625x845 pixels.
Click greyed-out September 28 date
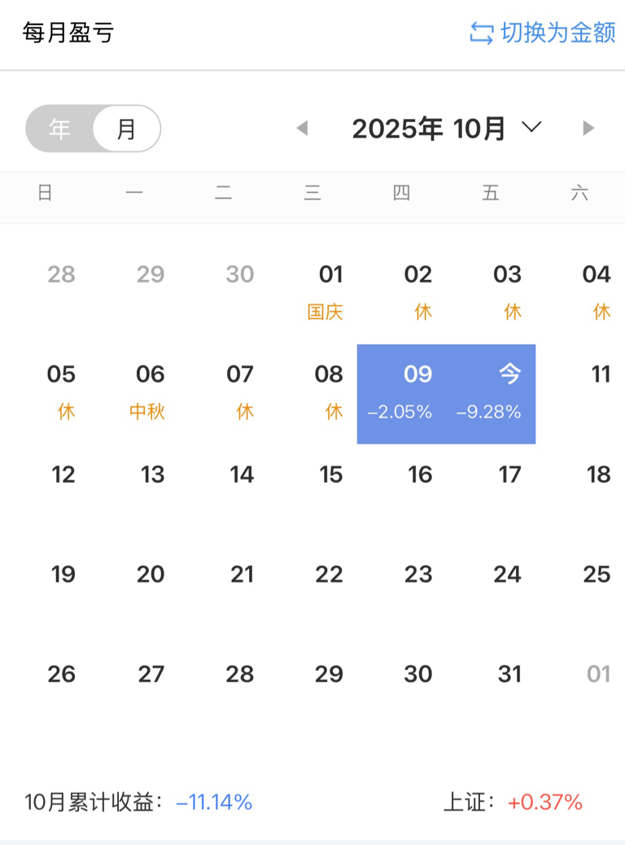(x=62, y=274)
